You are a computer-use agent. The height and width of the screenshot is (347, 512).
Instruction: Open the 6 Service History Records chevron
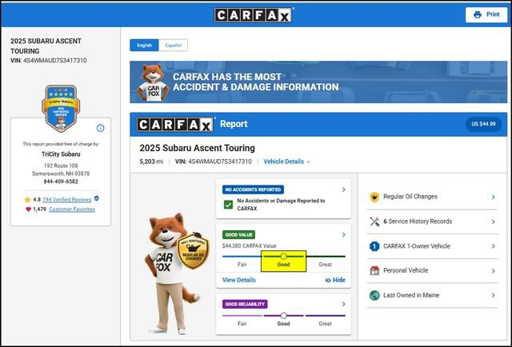coord(494,221)
